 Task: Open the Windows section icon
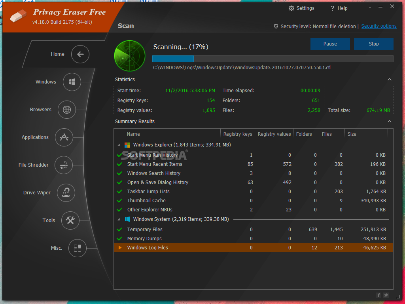point(72,82)
